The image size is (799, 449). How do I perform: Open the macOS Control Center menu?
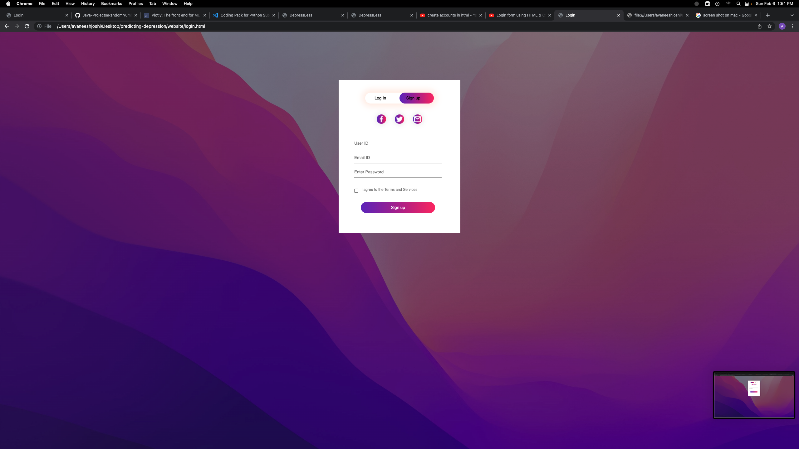(747, 4)
